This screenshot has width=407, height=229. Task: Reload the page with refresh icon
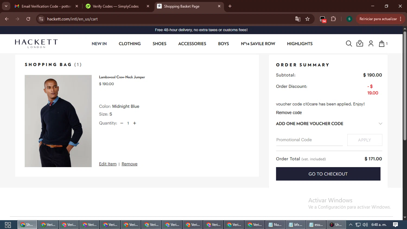point(28,19)
